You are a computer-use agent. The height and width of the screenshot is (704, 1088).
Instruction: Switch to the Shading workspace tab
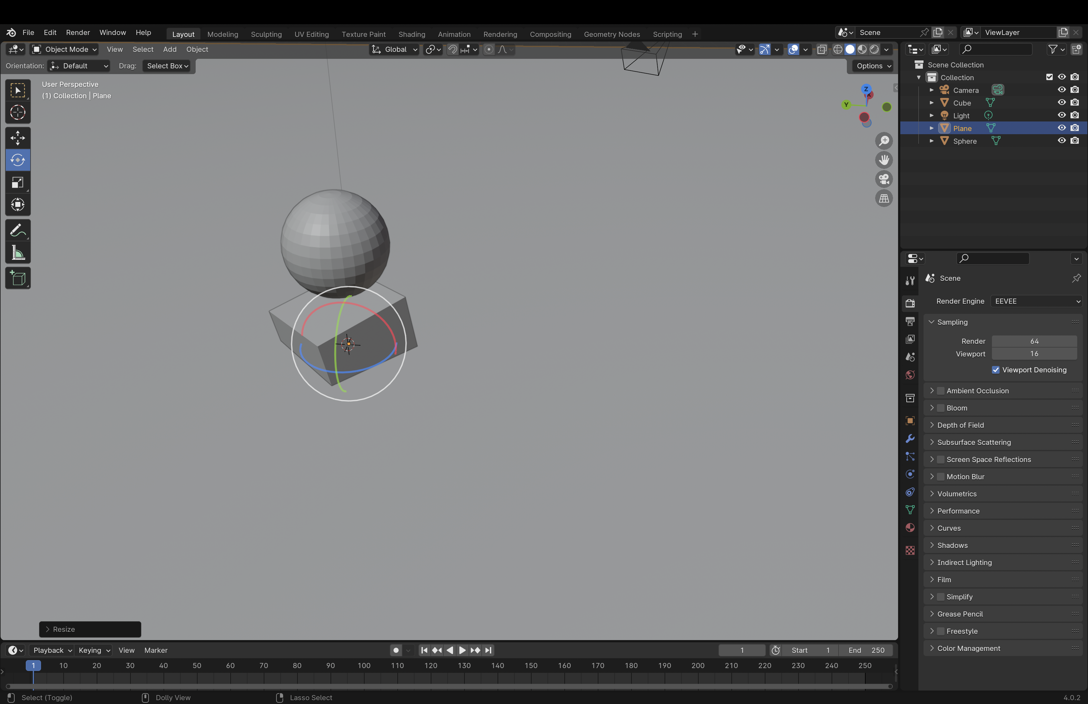[411, 34]
